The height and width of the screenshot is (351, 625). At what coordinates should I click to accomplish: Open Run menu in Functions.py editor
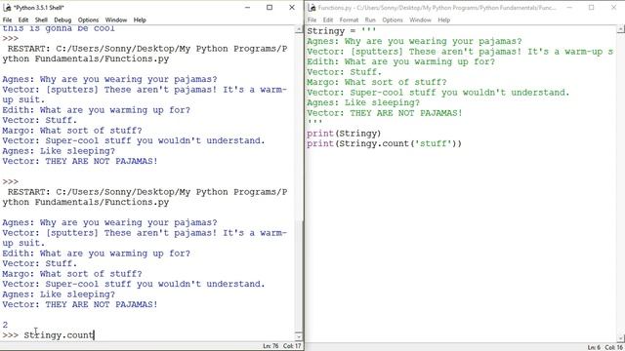[x=370, y=19]
